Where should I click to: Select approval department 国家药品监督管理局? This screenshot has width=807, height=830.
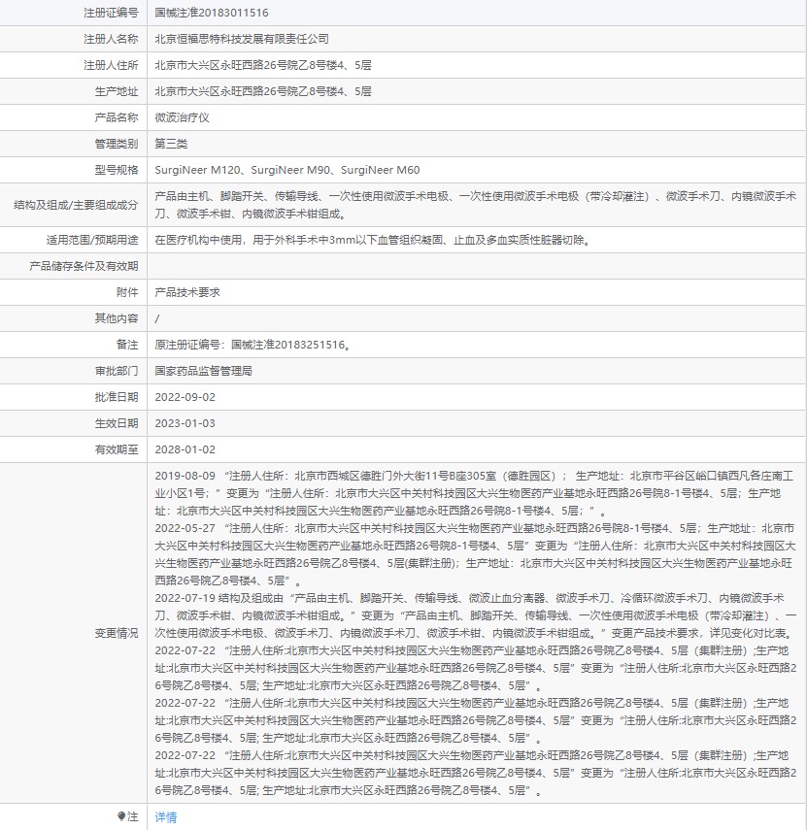(x=203, y=371)
